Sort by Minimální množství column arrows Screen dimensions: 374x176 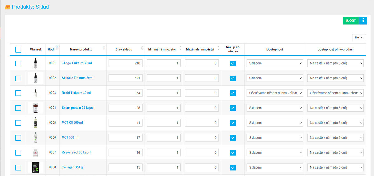pyautogui.click(x=180, y=48)
